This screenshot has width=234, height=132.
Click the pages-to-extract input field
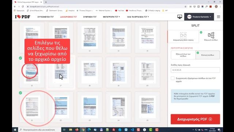(195, 70)
